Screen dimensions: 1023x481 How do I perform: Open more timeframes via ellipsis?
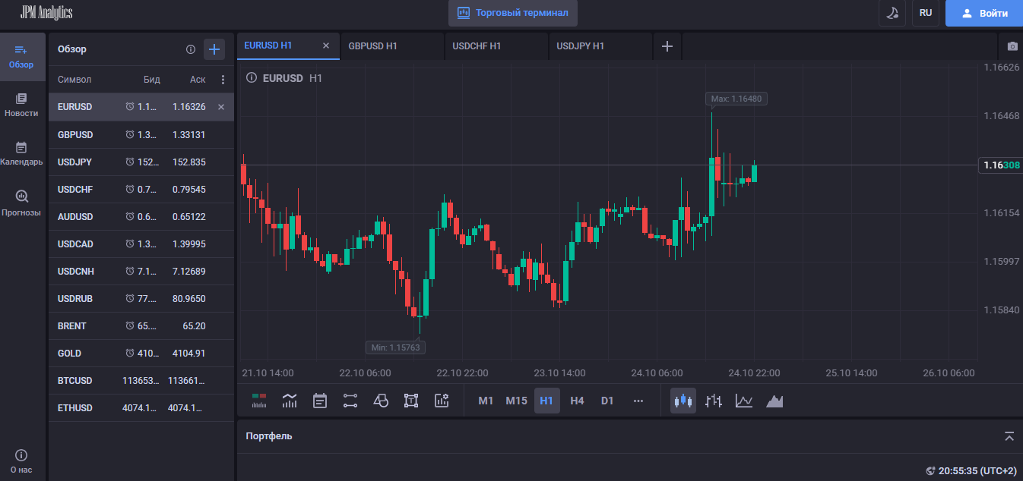tap(638, 401)
